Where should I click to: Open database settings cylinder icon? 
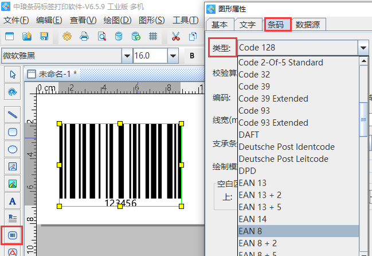119,36
